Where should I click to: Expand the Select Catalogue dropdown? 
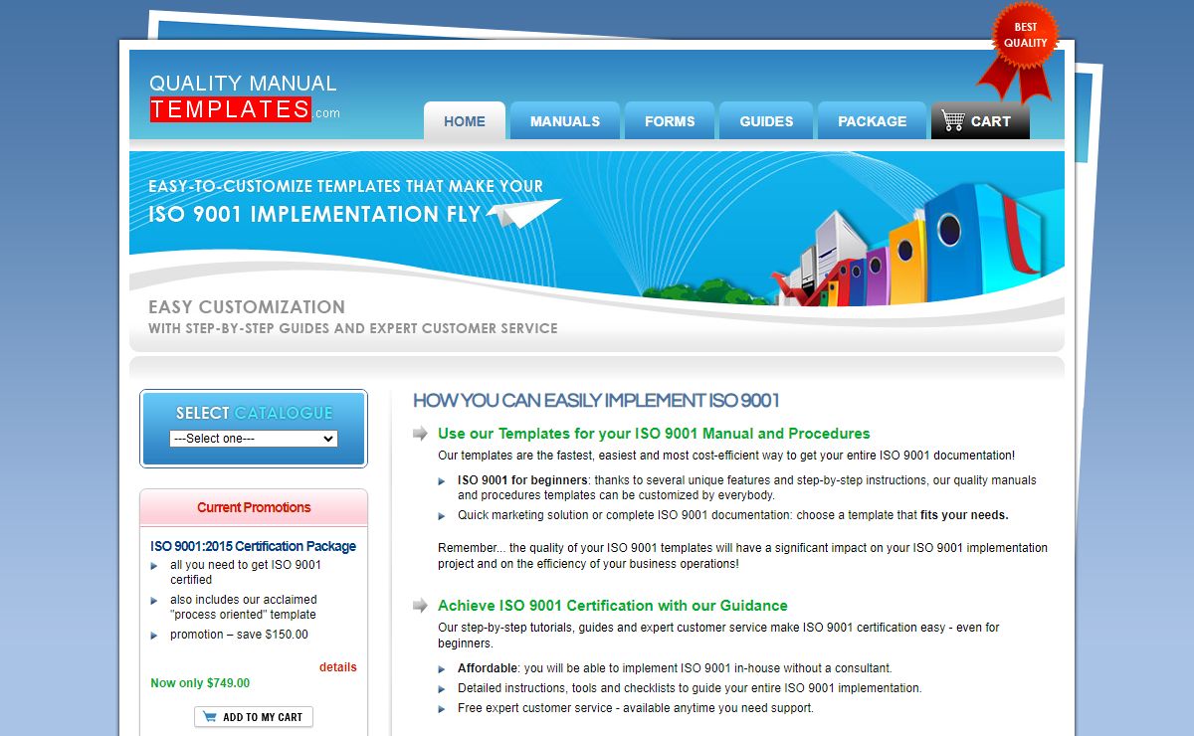point(254,439)
